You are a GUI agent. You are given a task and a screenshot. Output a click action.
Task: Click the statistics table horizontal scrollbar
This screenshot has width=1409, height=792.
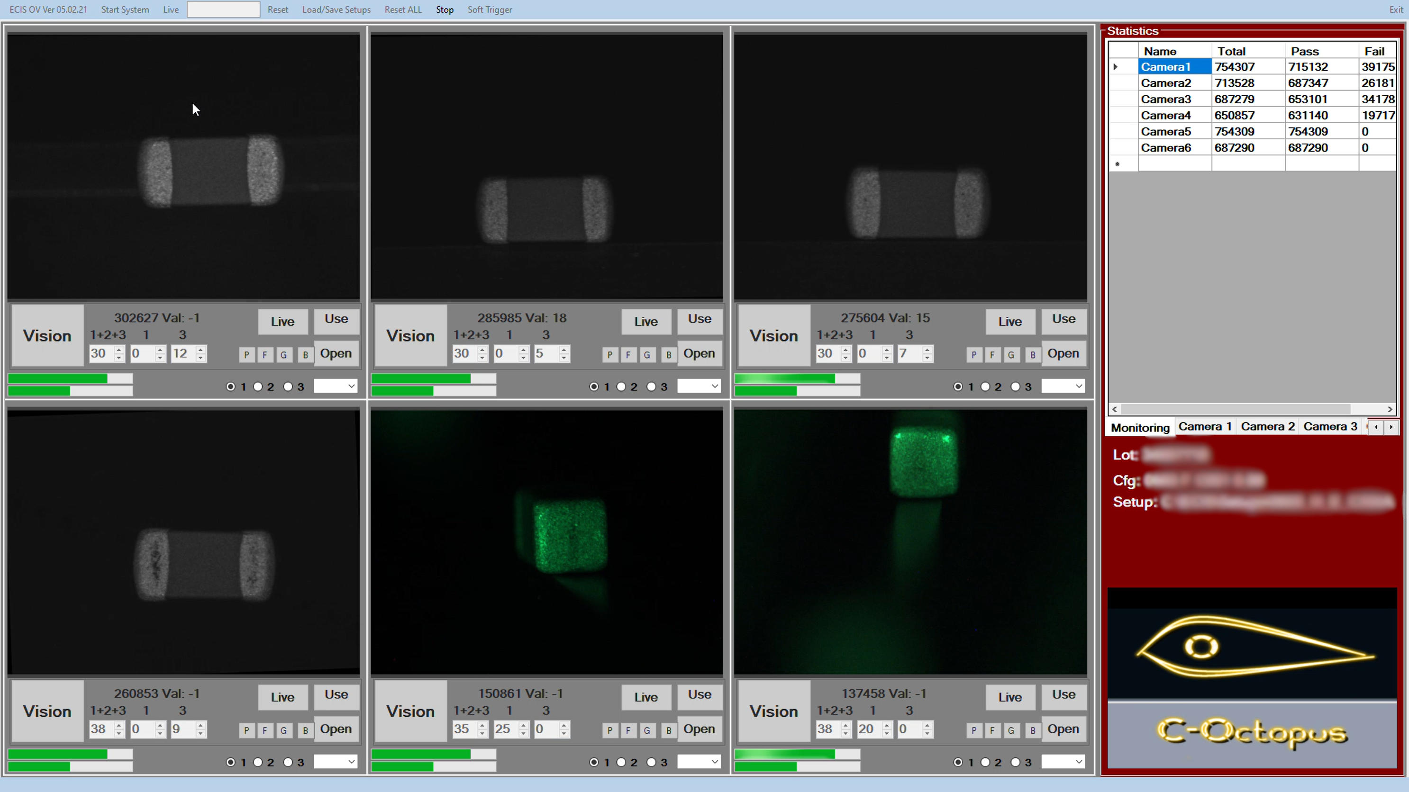click(x=1235, y=409)
